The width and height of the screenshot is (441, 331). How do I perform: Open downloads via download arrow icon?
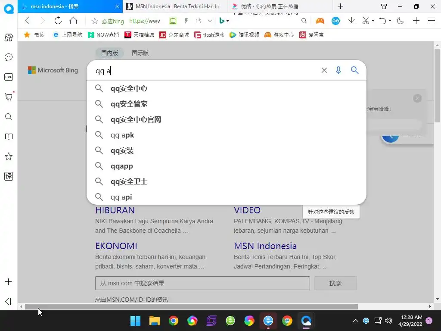tap(351, 21)
